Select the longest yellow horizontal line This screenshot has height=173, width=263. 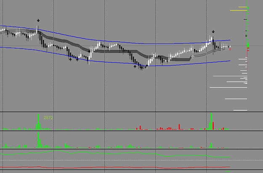tap(239, 10)
